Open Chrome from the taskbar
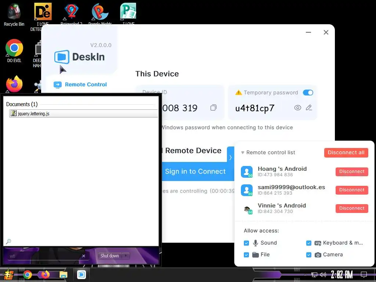 [27, 275]
